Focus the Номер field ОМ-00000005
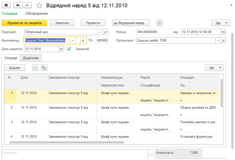 pos(154,32)
